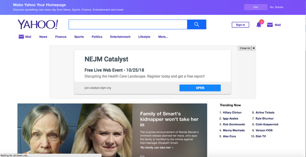Open the Politics section
Screen dimensions: 306x157
pyautogui.click(x=97, y=37)
